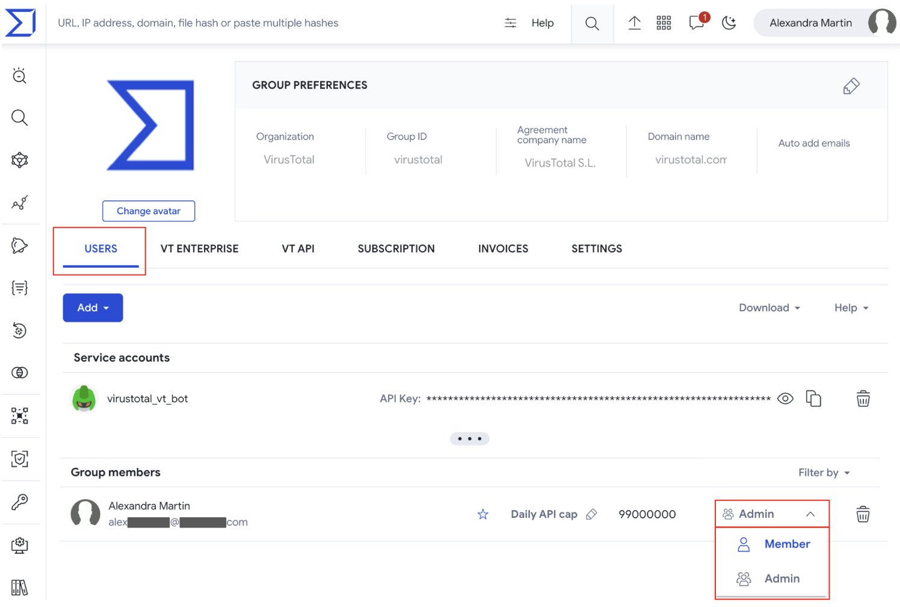Click the shield check icon in the sidebar
Screen dimensions: 900x607
pos(20,459)
